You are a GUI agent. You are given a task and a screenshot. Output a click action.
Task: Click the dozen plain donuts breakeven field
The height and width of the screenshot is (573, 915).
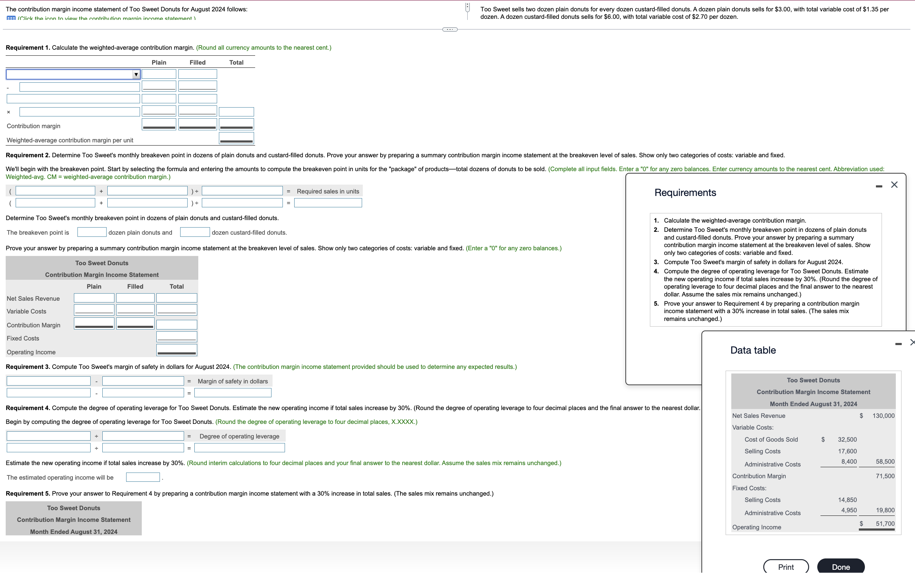click(92, 232)
